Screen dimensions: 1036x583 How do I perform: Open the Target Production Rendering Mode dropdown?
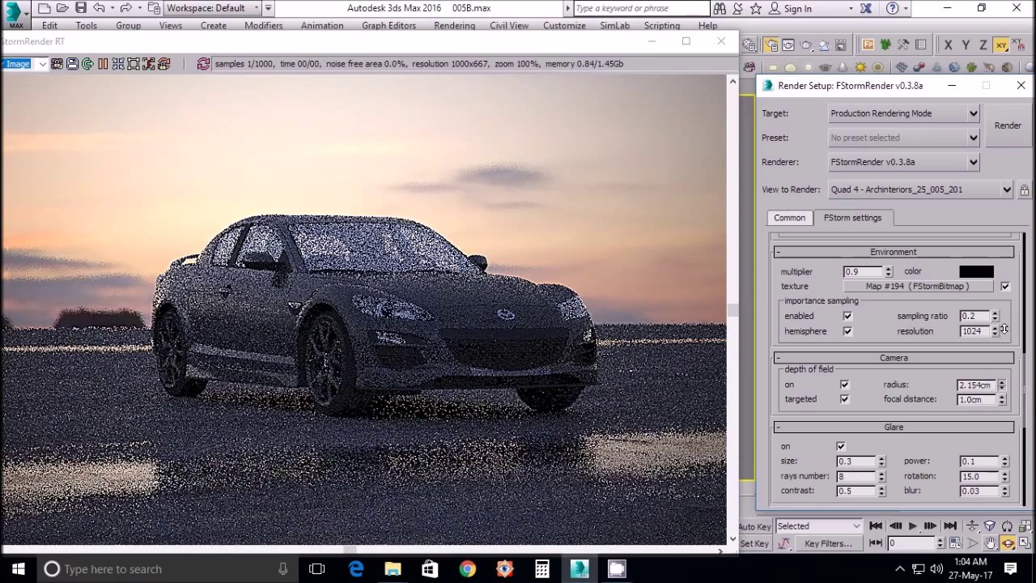pos(903,113)
